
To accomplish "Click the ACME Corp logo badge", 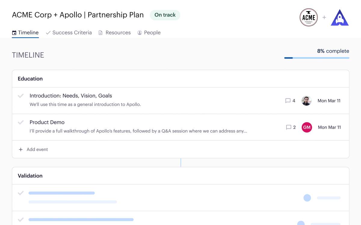I will [x=309, y=17].
